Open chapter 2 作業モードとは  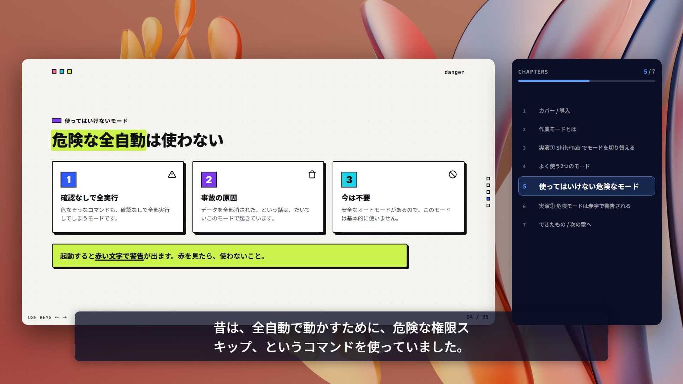click(x=587, y=129)
